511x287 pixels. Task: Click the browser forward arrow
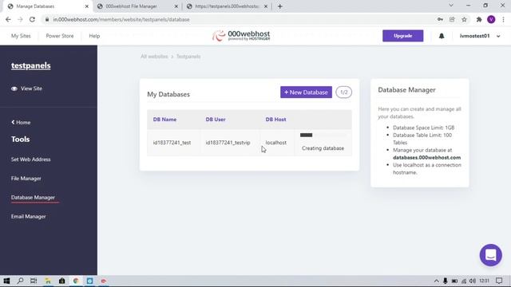point(20,19)
